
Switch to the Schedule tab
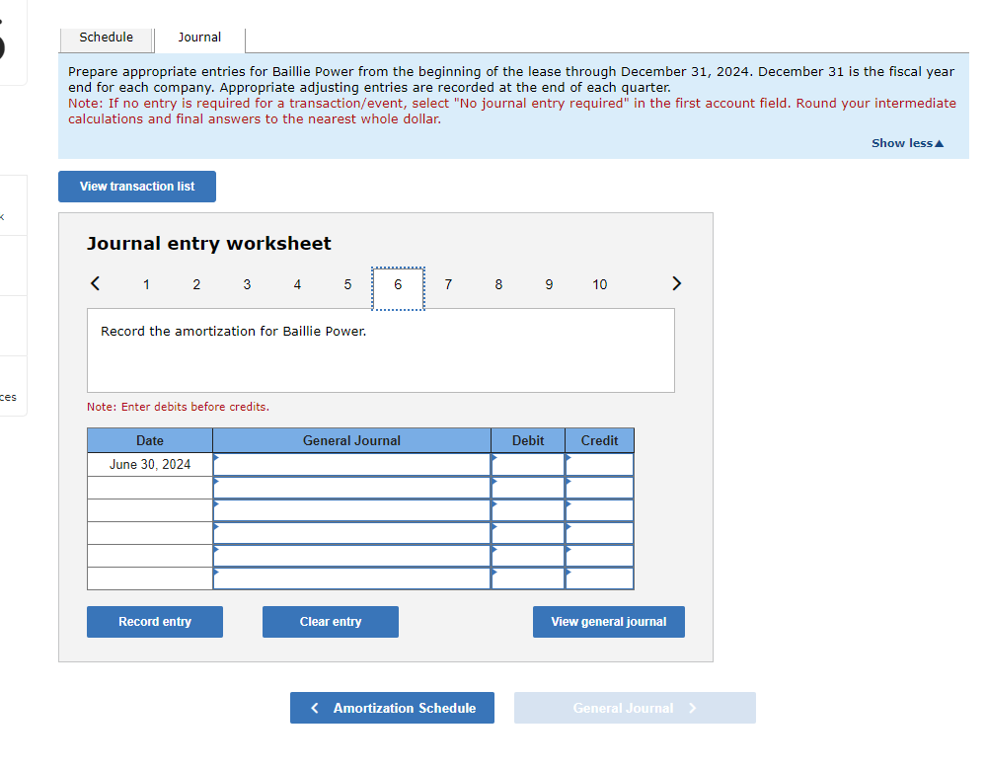click(106, 37)
